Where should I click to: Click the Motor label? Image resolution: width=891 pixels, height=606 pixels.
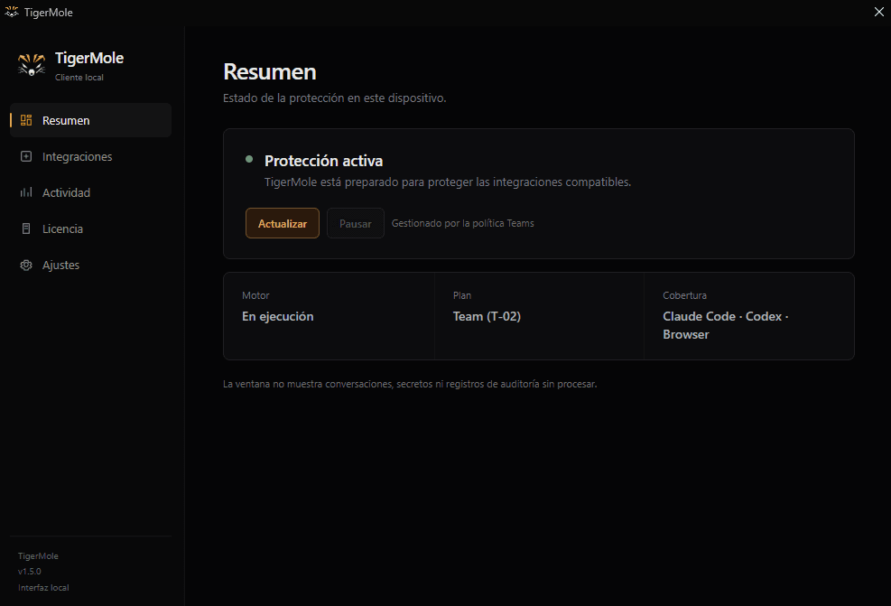pos(255,295)
